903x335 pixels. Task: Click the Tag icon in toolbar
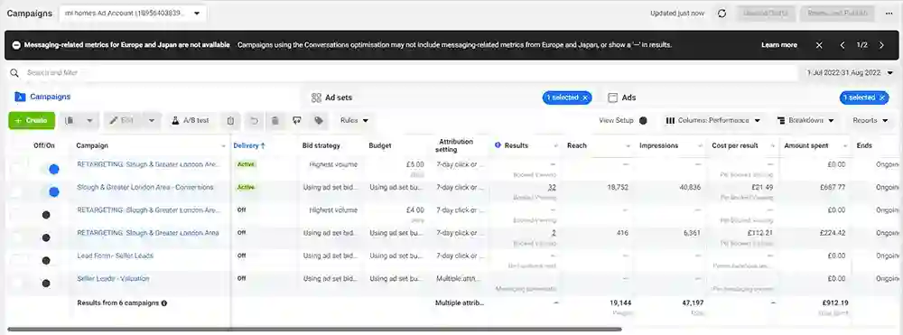(x=319, y=120)
